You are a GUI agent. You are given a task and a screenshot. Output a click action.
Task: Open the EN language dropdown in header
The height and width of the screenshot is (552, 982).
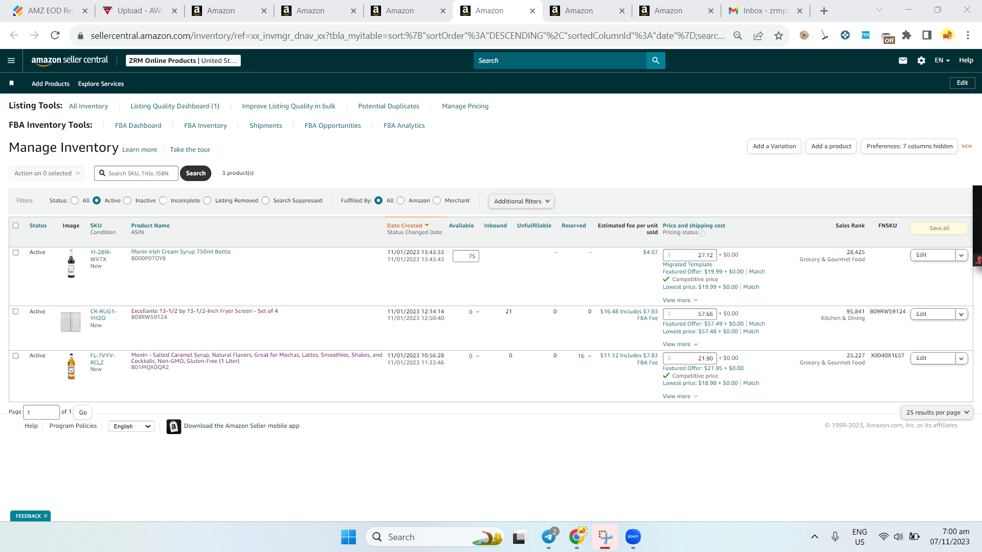[942, 60]
